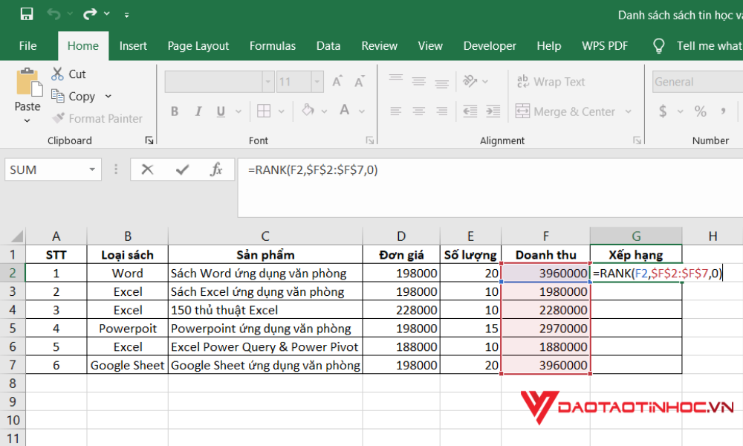Open Customize Quick Access Toolbar dropdown

(126, 15)
